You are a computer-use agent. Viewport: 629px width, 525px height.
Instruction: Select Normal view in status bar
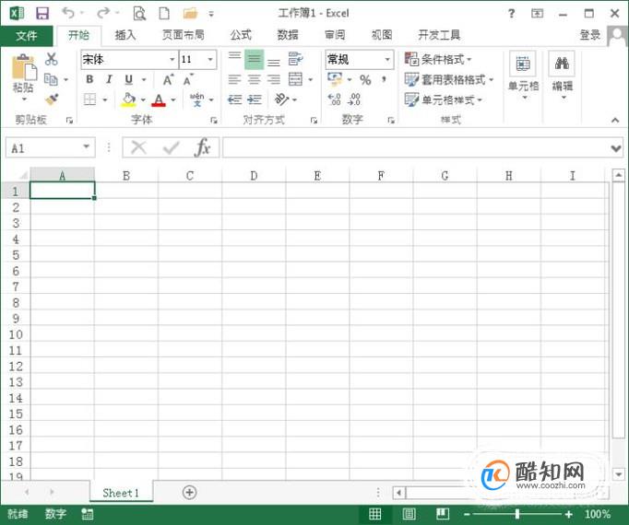click(x=374, y=514)
